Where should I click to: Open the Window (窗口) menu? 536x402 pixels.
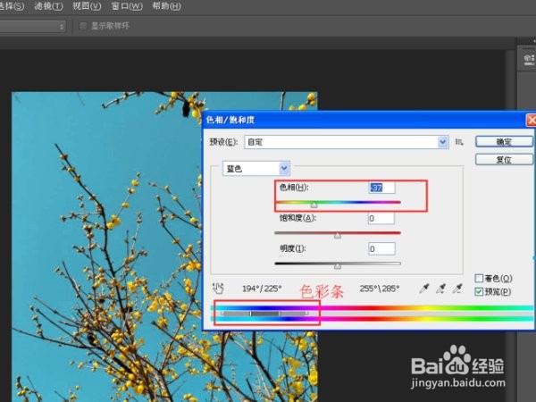(127, 6)
